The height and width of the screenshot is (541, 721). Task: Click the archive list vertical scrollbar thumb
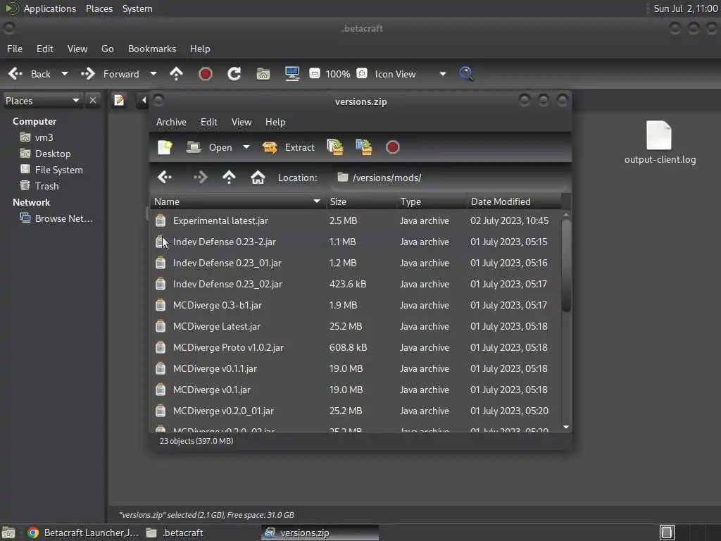567,266
